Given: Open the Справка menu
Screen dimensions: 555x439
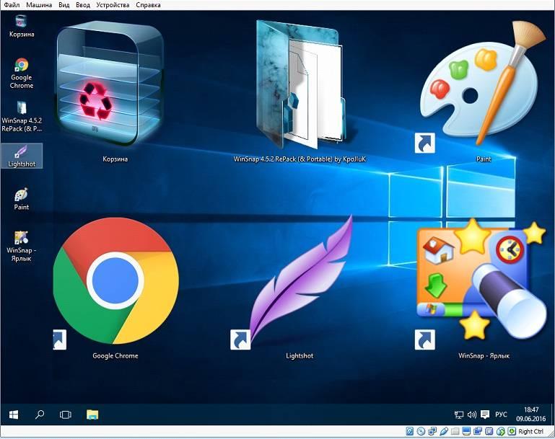Looking at the screenshot, I should pyautogui.click(x=148, y=5).
